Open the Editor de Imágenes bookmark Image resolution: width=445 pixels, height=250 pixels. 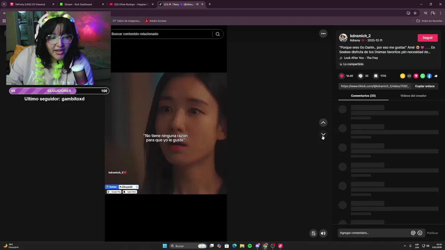pos(127,21)
